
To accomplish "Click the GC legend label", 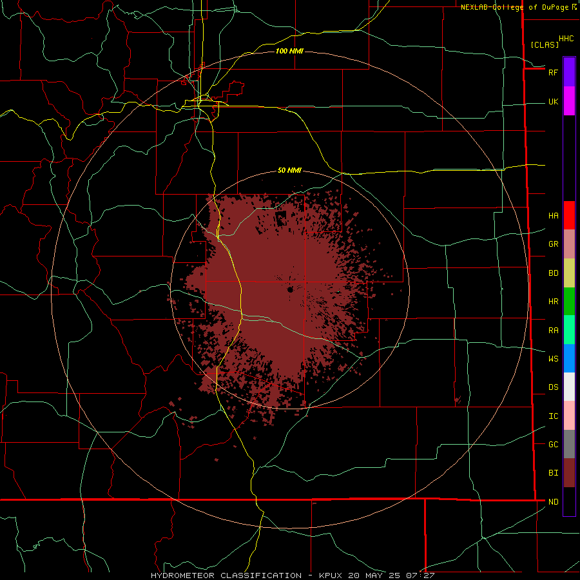I will [x=553, y=445].
